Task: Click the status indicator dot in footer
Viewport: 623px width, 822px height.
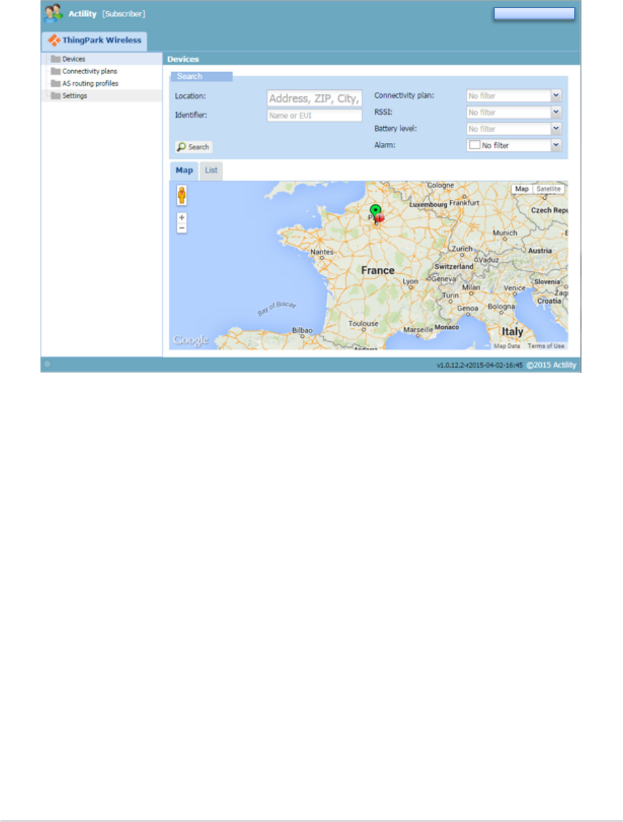Action: [x=47, y=364]
